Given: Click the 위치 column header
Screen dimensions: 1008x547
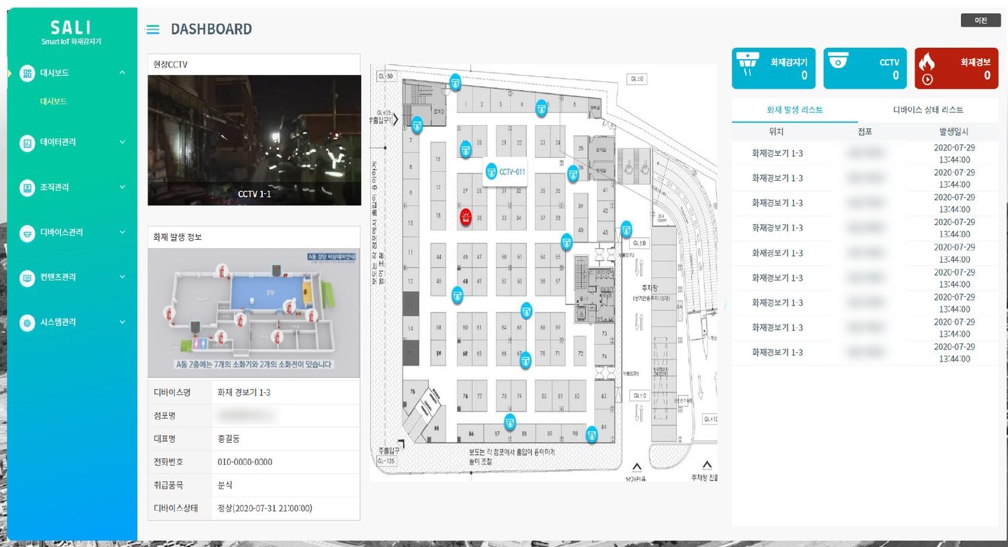Looking at the screenshot, I should click(x=776, y=132).
